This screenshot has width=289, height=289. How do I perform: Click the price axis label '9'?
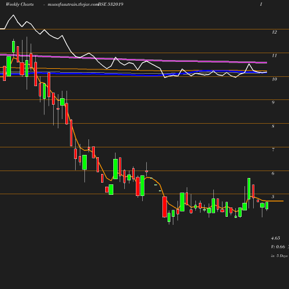pyautogui.click(x=273, y=102)
